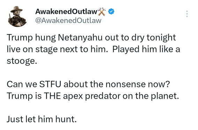This screenshot has width=198, height=130.
Task: Click the word "stooge." in the tweet
Action: (22, 61)
